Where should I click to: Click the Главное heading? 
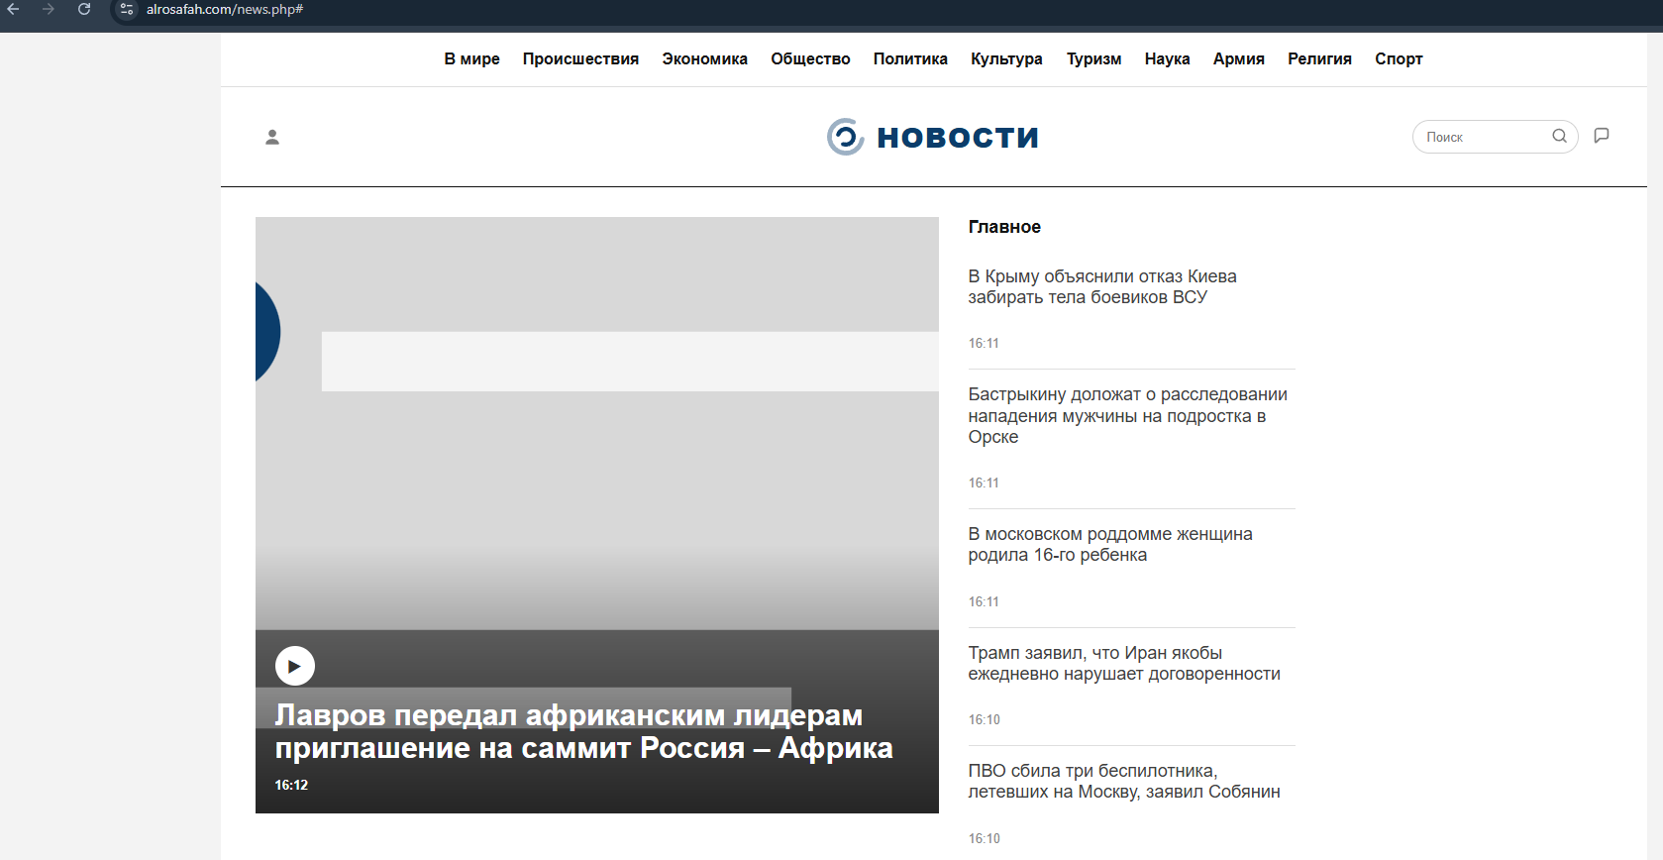pyautogui.click(x=1004, y=227)
